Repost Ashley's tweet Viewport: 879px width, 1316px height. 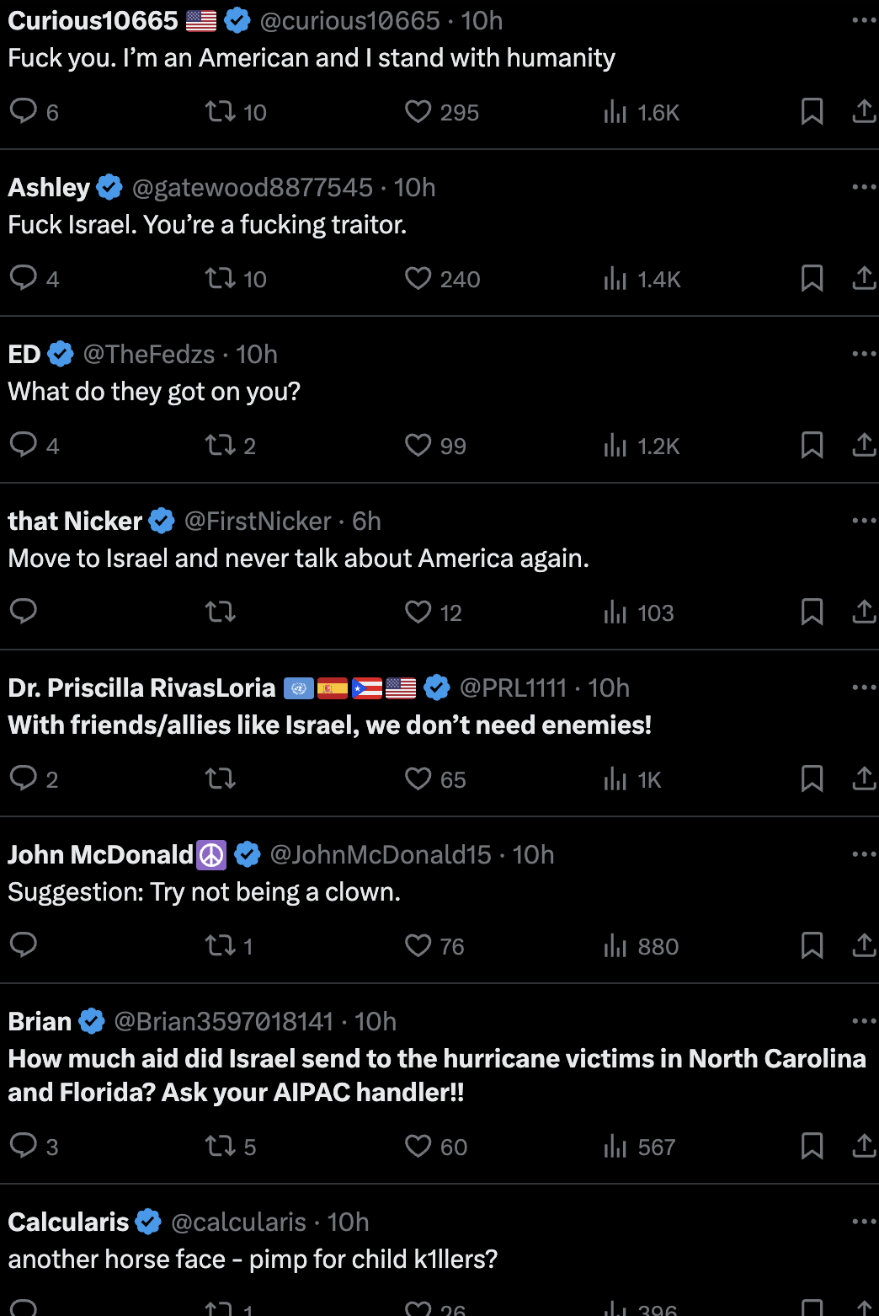click(x=221, y=278)
